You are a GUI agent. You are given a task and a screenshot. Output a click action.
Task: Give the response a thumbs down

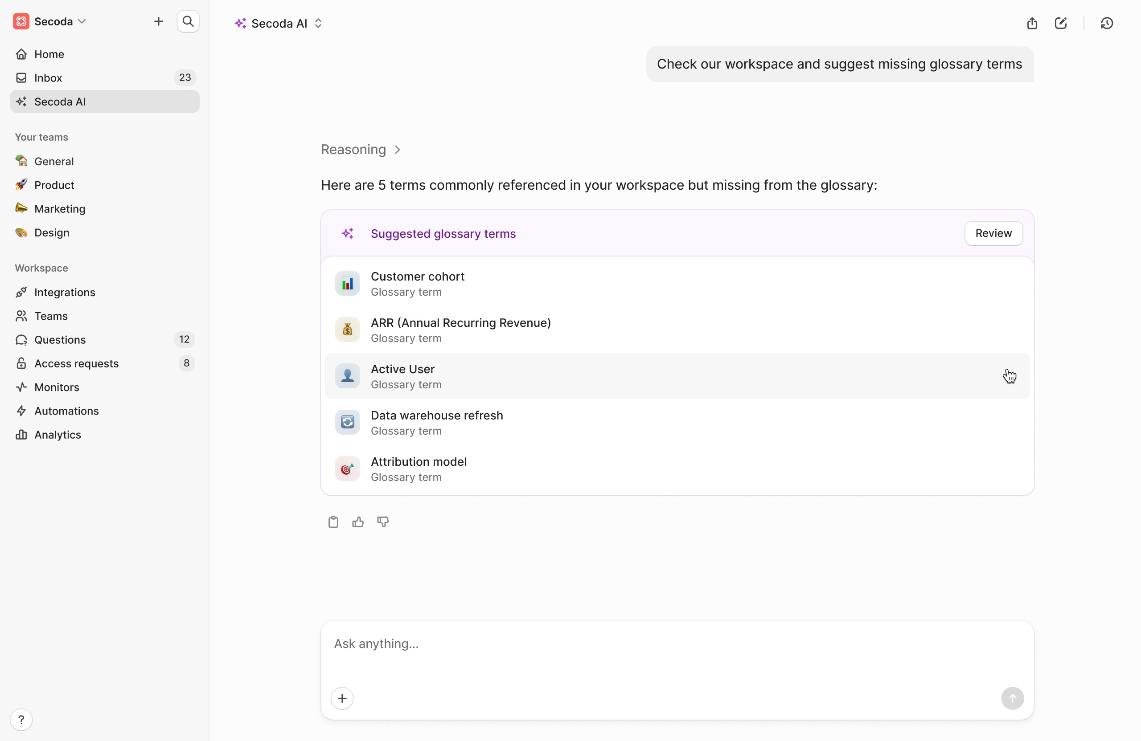383,522
